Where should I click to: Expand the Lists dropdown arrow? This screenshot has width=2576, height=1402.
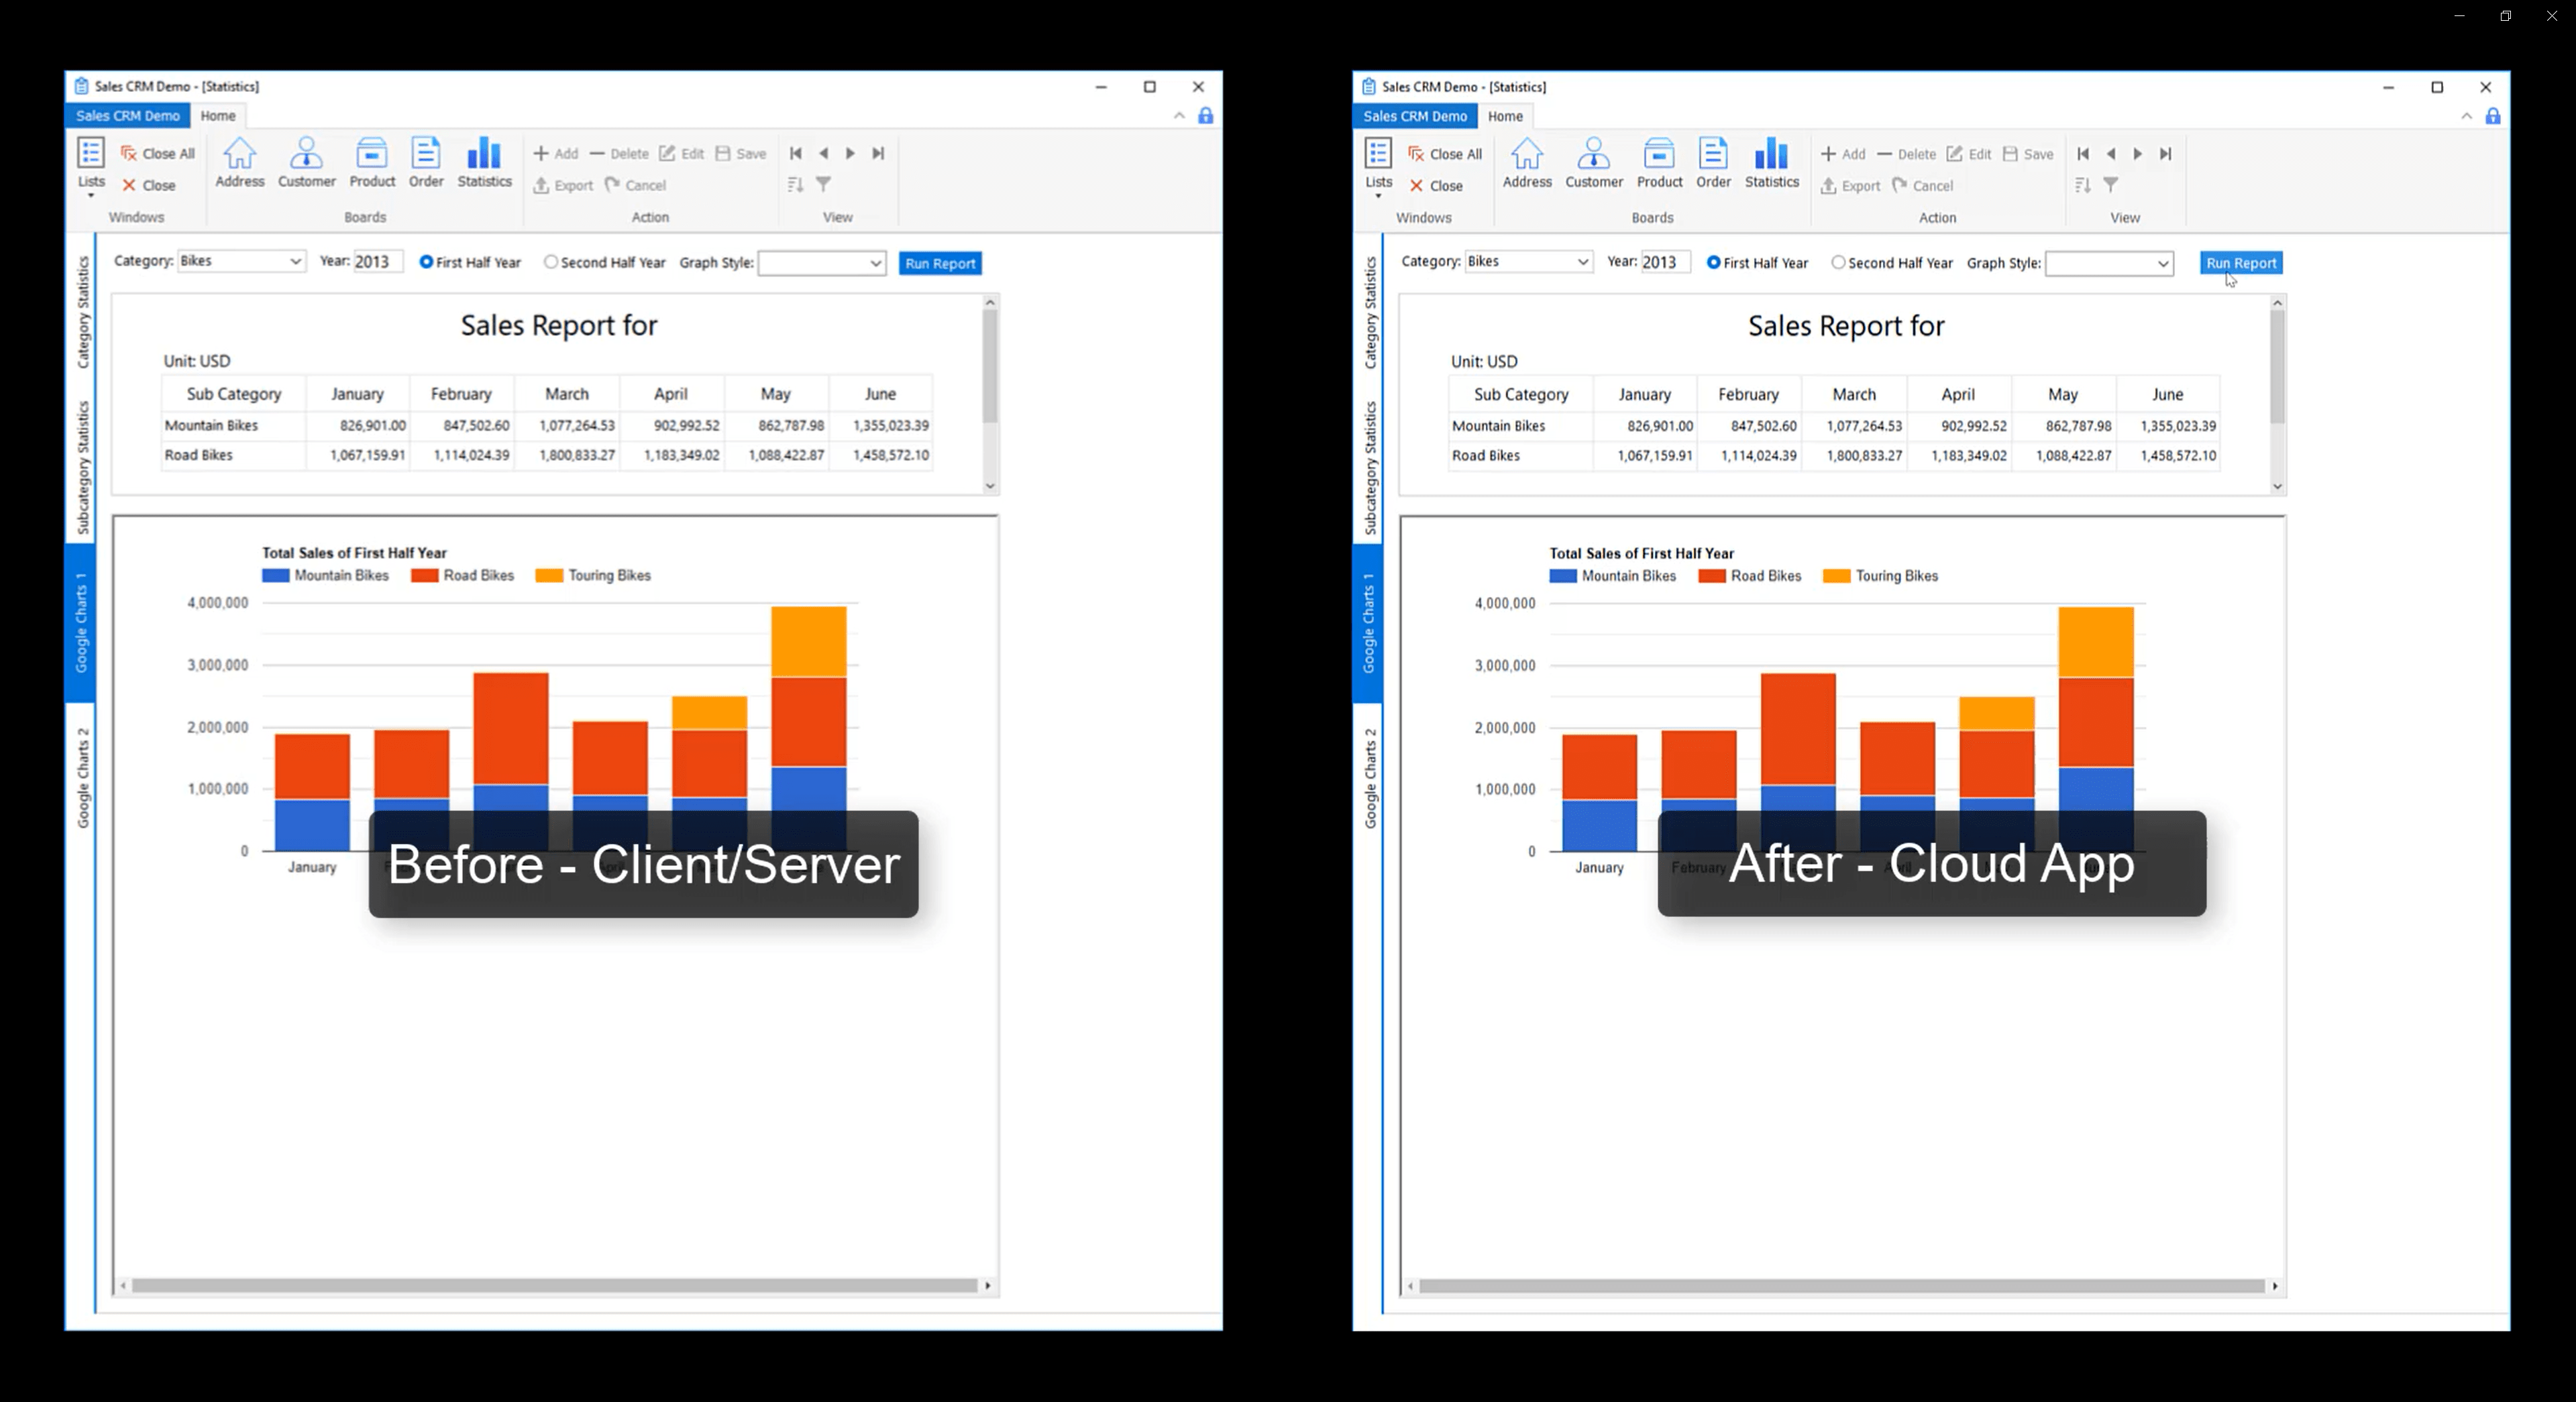(90, 196)
